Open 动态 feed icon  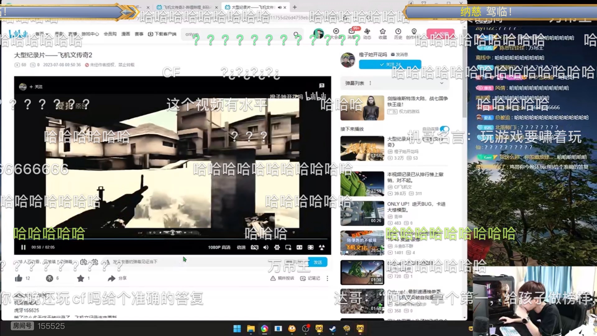[367, 34]
